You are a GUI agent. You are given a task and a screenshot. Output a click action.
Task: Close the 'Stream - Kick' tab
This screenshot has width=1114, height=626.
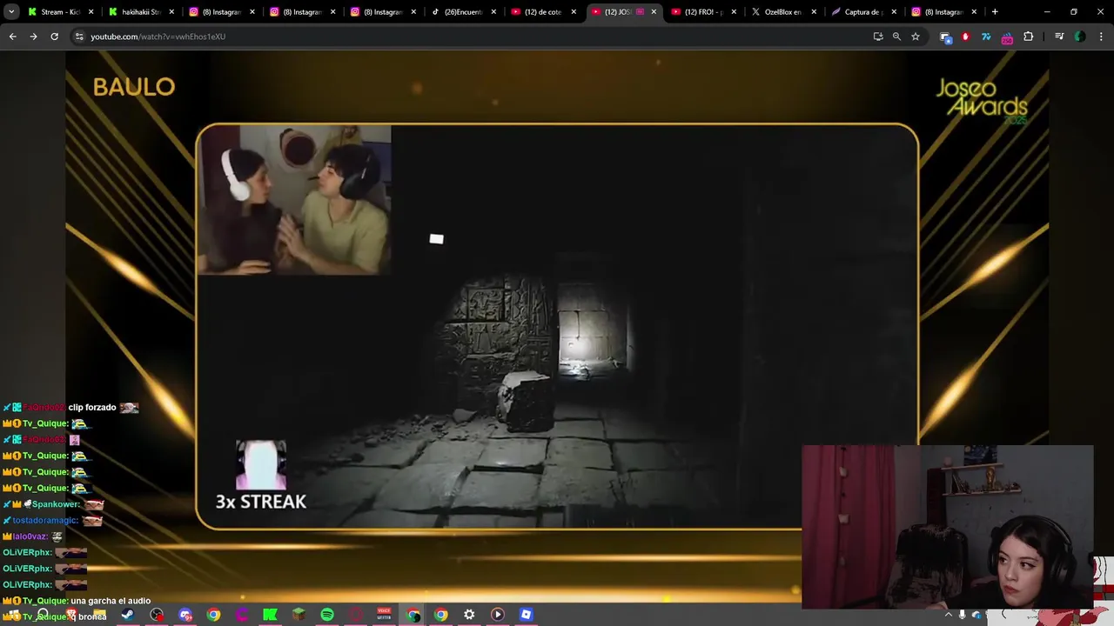pos(93,12)
